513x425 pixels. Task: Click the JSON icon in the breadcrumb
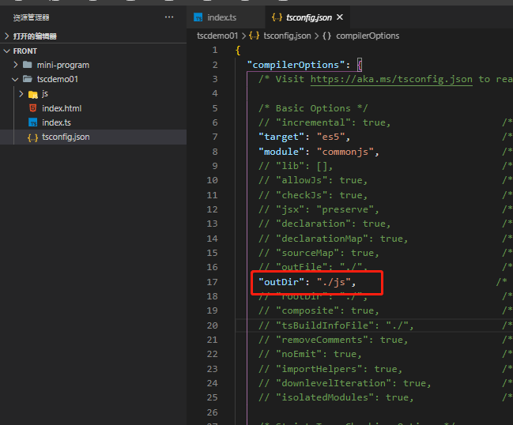coord(254,36)
